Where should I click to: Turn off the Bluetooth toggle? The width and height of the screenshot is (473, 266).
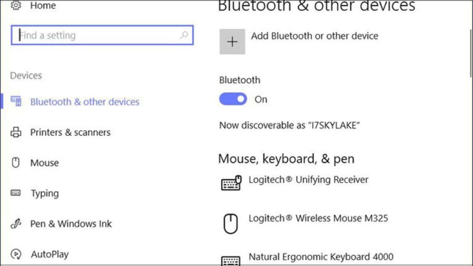233,99
